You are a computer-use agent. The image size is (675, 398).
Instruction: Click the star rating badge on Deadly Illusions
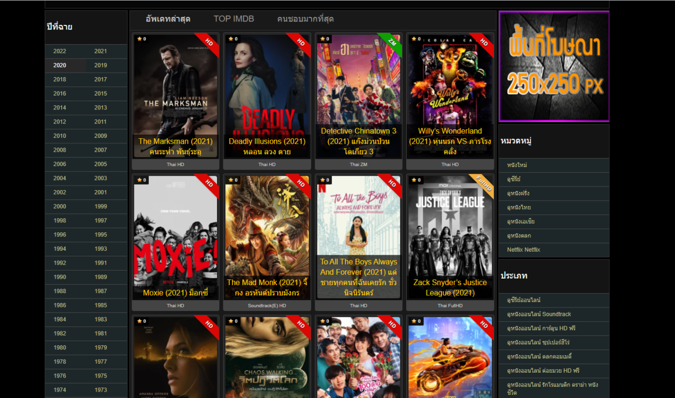tap(233, 39)
